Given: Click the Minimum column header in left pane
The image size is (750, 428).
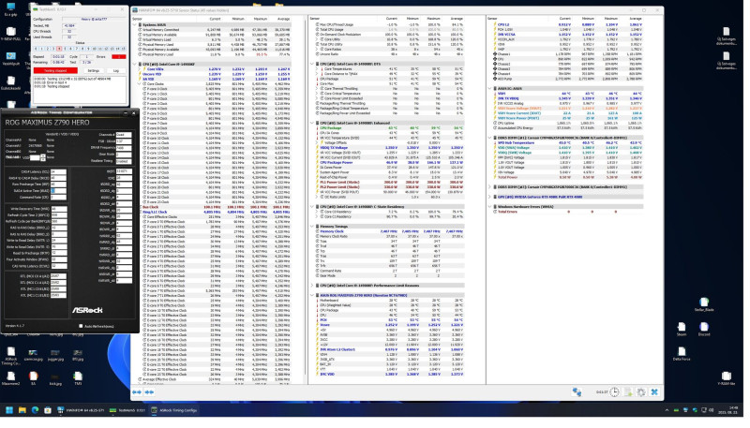Looking at the screenshot, I should point(238,19).
